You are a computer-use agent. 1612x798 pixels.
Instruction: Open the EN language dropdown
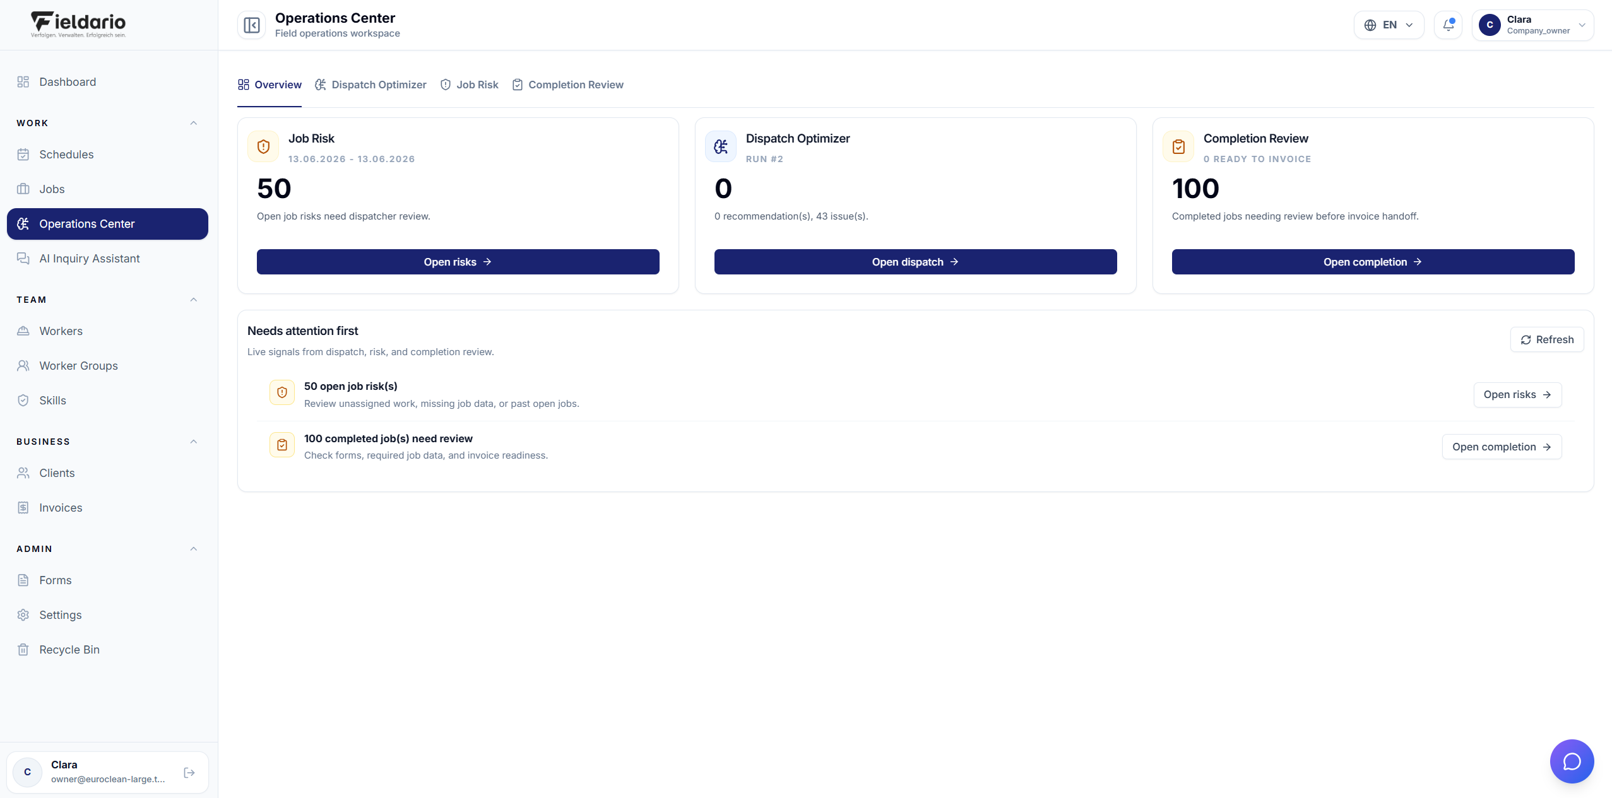pos(1389,25)
